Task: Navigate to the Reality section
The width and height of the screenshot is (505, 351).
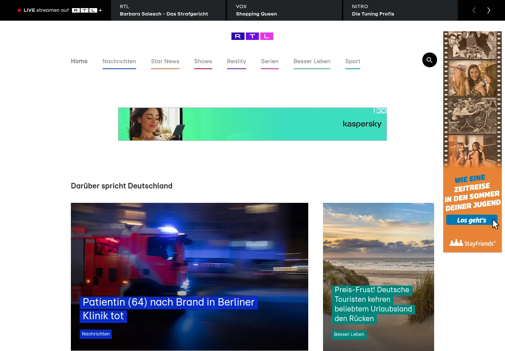Action: pyautogui.click(x=236, y=61)
